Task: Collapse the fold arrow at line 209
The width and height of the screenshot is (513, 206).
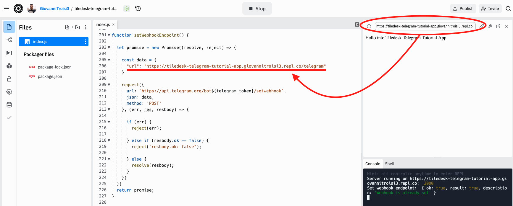Action: click(x=109, y=85)
